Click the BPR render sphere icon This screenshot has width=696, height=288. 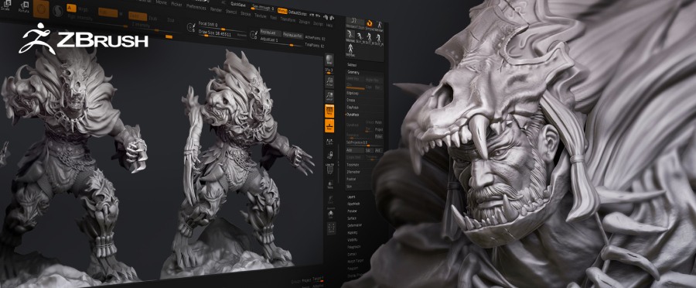point(329,60)
